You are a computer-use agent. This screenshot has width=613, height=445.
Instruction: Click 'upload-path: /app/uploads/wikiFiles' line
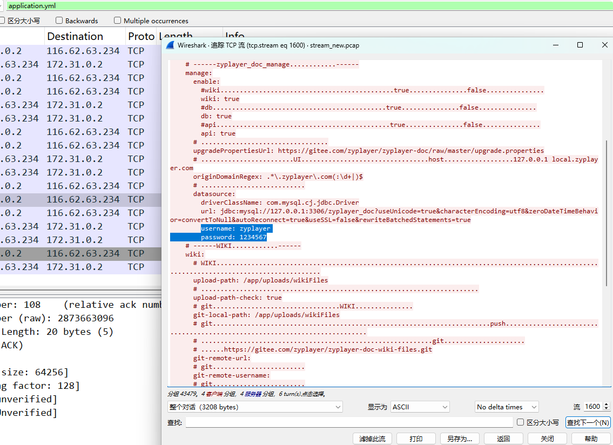pos(260,280)
